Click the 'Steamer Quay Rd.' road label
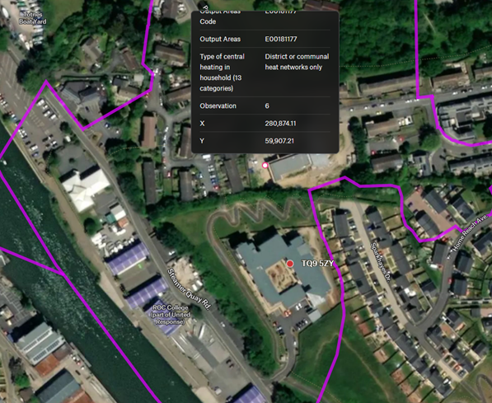This screenshot has width=492, height=403. (x=189, y=289)
